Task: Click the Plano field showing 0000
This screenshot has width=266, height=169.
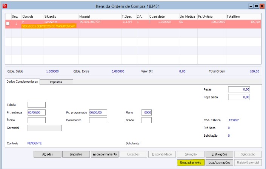Action: pos(146,112)
